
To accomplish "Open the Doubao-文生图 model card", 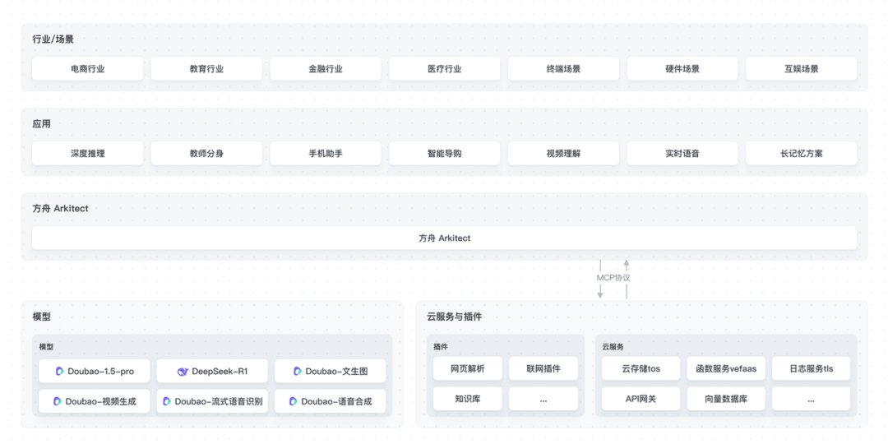I will pos(331,372).
